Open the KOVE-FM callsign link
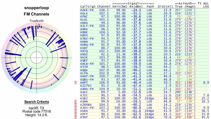Image resolution: width=211 pixels, height=119 pixels. point(86,10)
